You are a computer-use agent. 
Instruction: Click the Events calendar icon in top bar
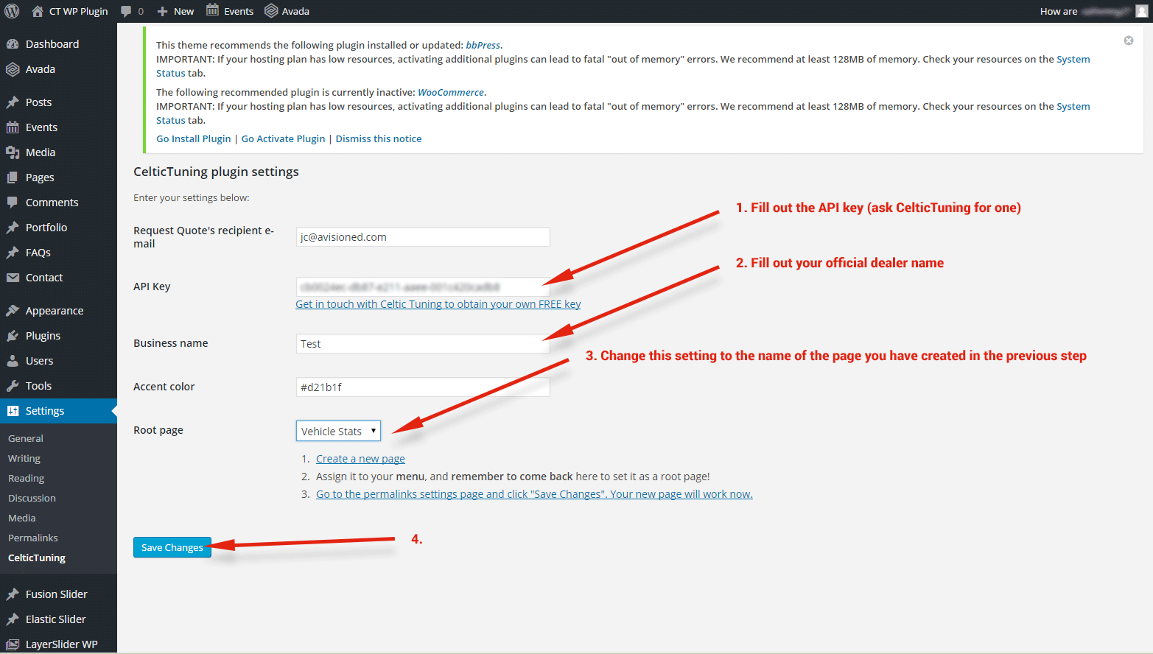[213, 10]
